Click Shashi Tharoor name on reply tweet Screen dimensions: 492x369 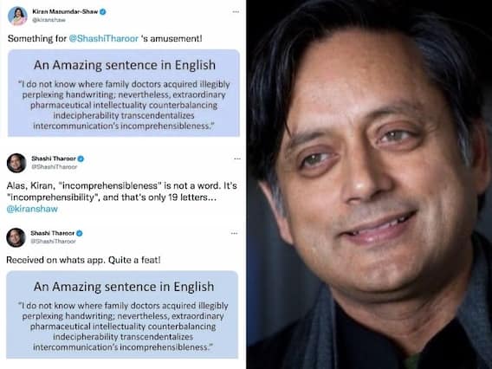click(54, 159)
